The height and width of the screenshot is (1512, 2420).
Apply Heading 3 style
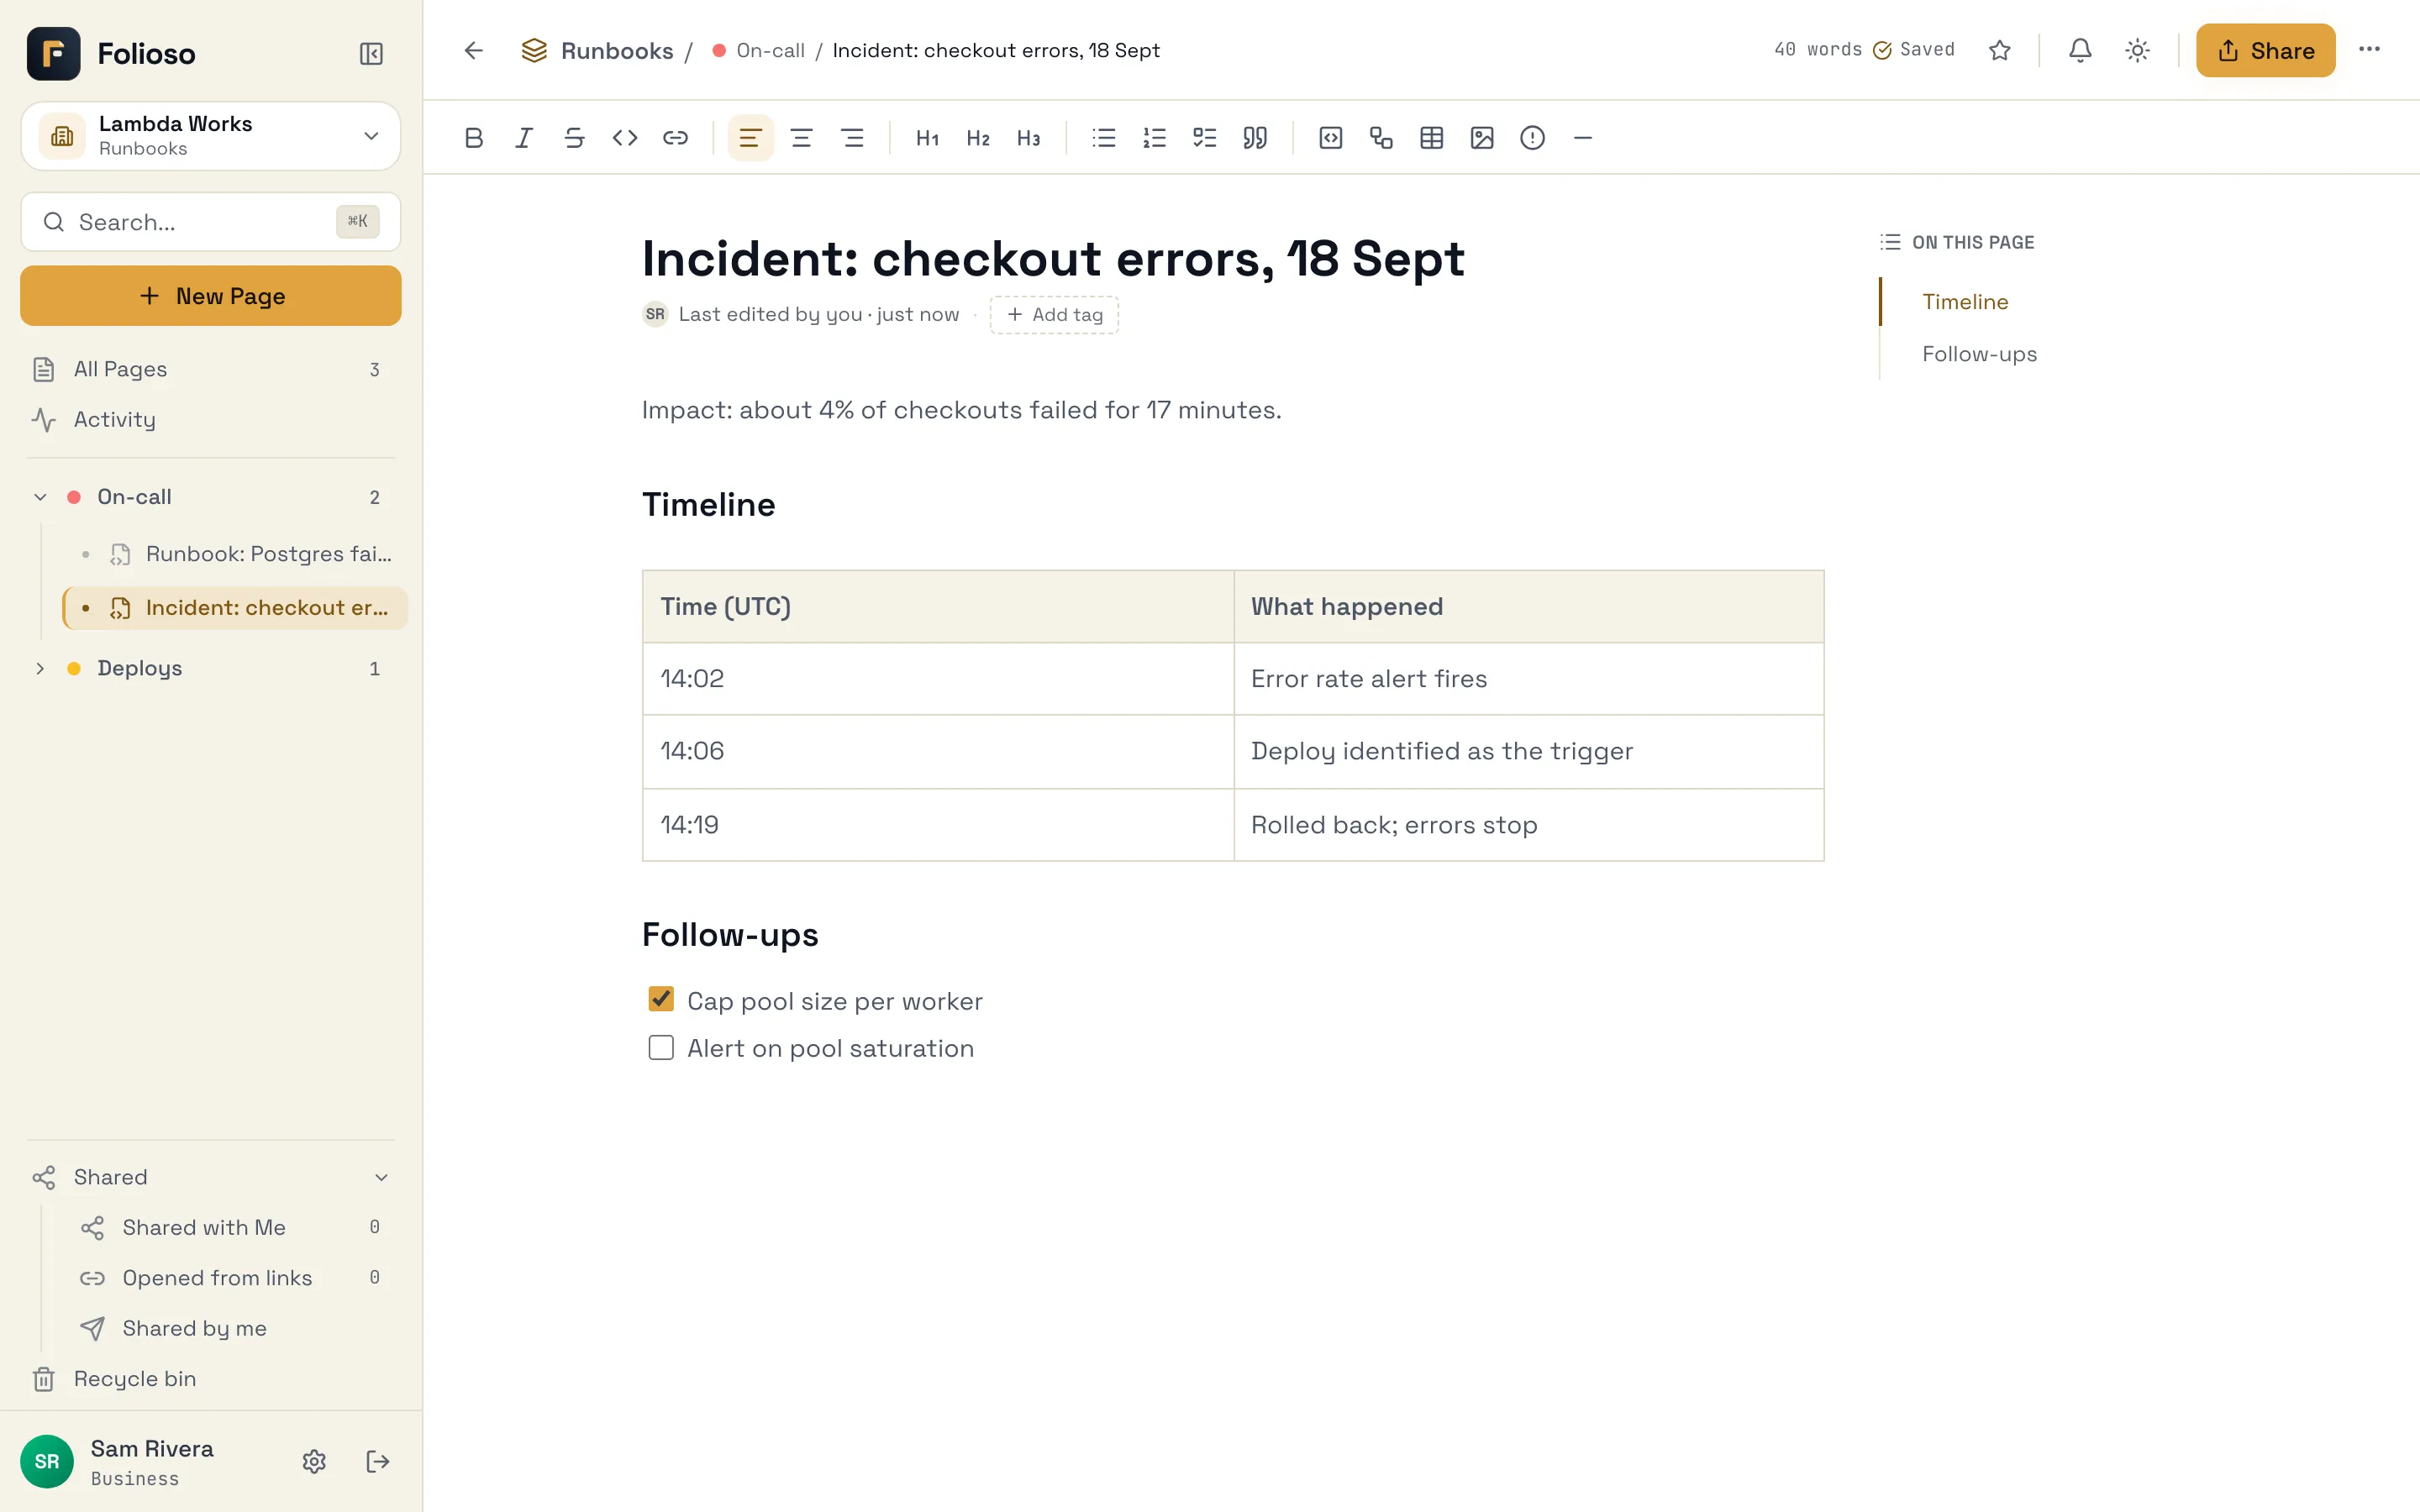tap(1028, 138)
